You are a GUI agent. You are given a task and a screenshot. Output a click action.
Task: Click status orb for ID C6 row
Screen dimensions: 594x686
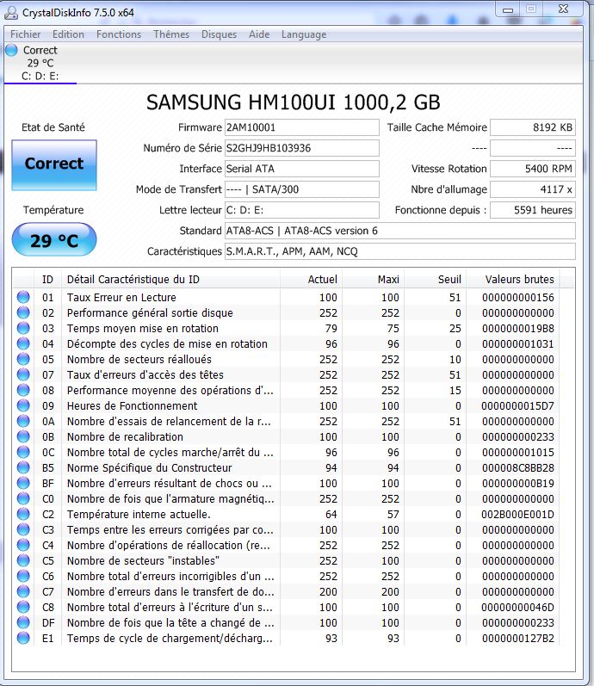23,576
